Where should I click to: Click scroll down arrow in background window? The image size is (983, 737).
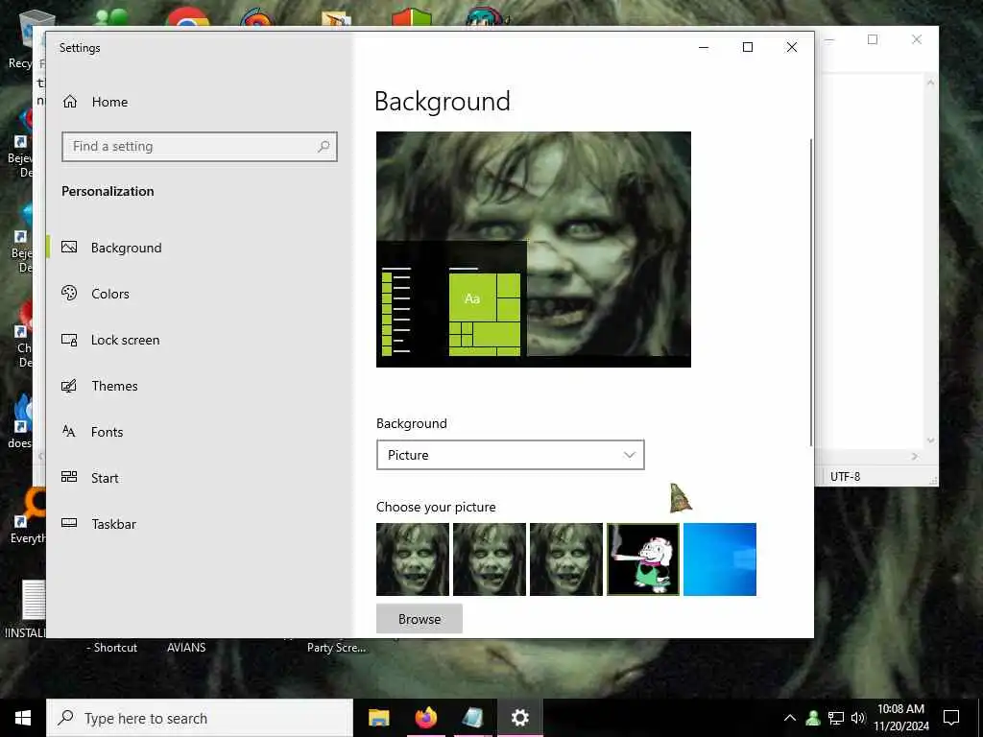pos(931,440)
